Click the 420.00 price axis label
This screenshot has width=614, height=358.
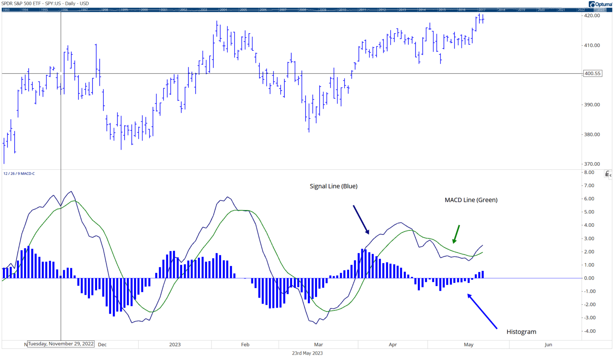(592, 16)
